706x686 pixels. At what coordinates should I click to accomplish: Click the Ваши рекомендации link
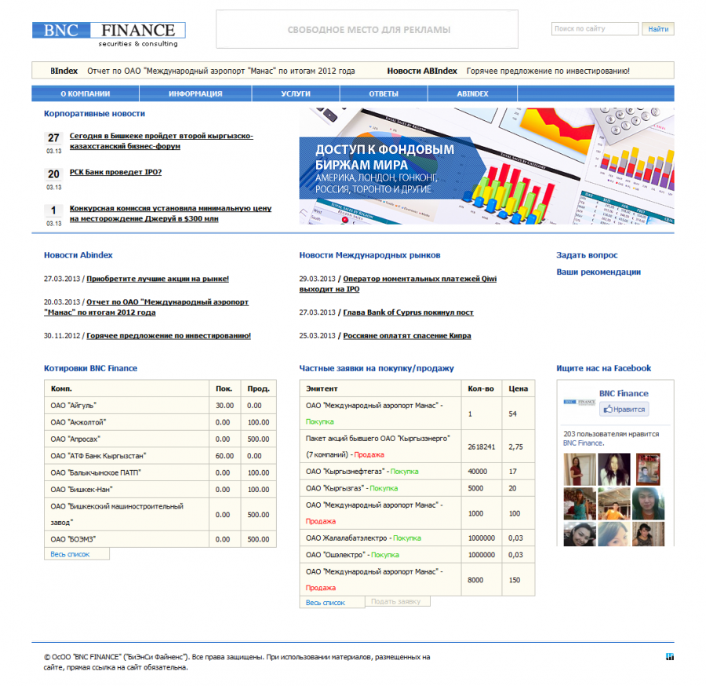[x=599, y=272]
